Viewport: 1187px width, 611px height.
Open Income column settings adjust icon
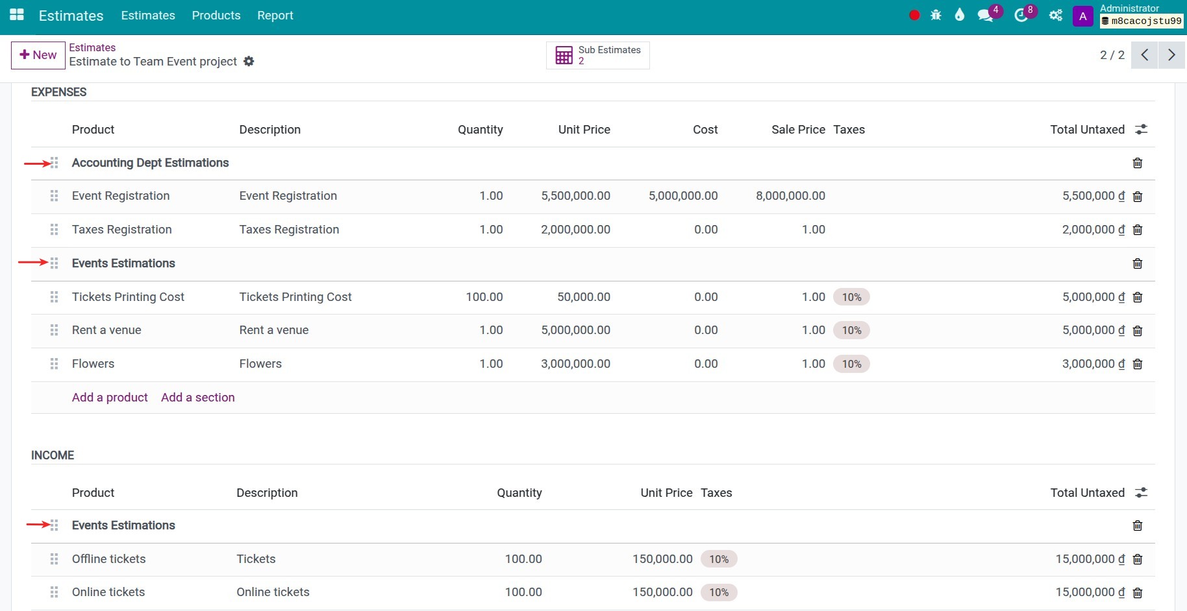(1141, 493)
